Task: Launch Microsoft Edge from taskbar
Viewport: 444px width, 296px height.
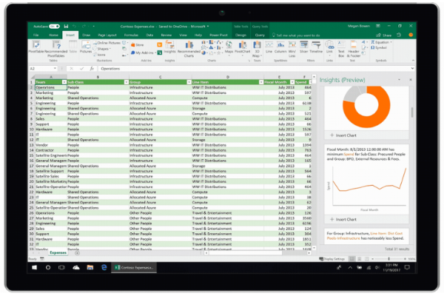Action: pos(104,267)
